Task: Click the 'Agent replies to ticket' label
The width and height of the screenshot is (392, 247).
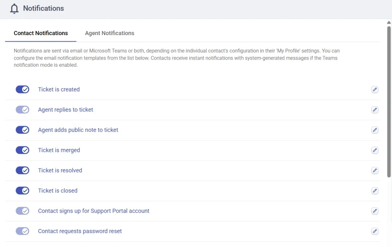Action: tap(65, 110)
